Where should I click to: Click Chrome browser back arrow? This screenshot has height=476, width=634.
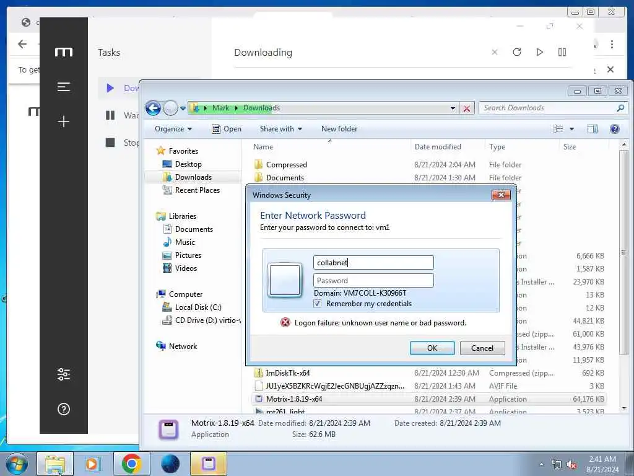(x=22, y=44)
